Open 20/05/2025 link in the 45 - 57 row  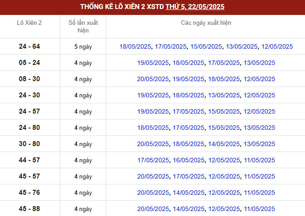(x=153, y=176)
